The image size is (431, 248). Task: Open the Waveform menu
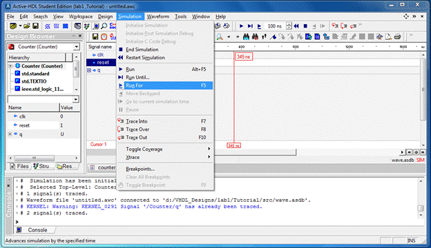tap(158, 17)
